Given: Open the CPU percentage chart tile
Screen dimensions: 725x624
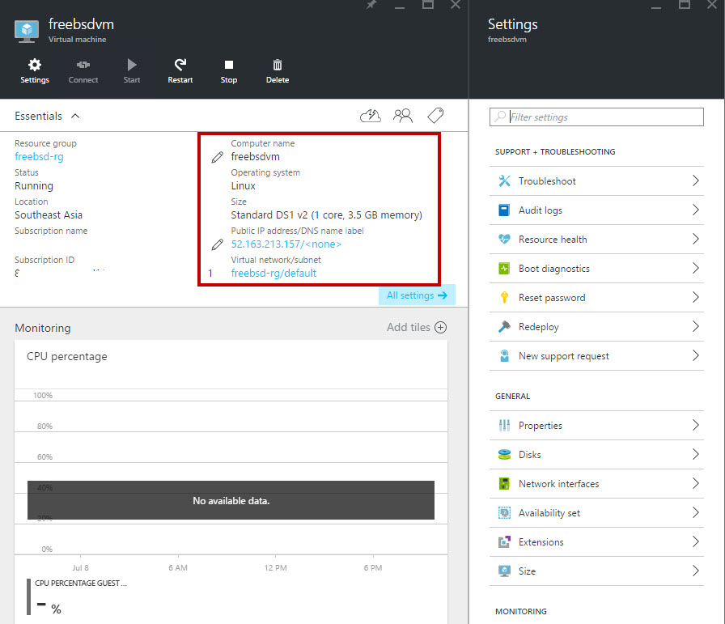Looking at the screenshot, I should [x=231, y=482].
